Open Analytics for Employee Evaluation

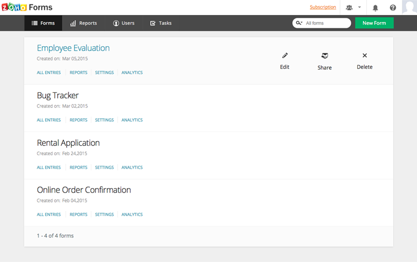point(132,72)
